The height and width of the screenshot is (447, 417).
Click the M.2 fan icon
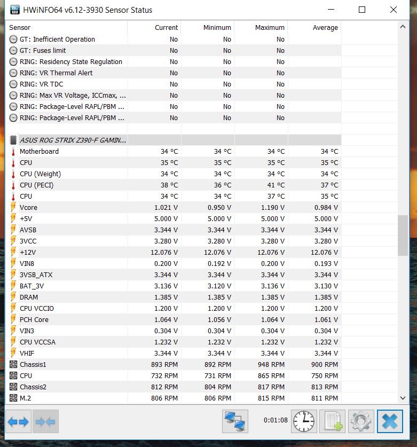[13, 398]
